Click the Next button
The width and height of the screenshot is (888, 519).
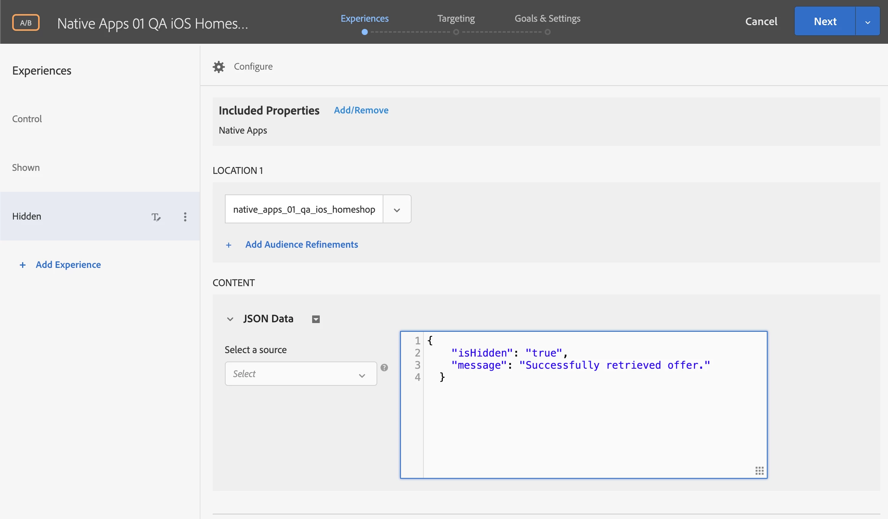tap(825, 21)
